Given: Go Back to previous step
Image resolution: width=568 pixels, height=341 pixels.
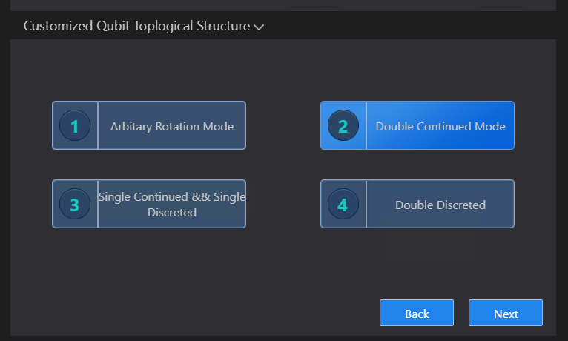Looking at the screenshot, I should coord(417,313).
